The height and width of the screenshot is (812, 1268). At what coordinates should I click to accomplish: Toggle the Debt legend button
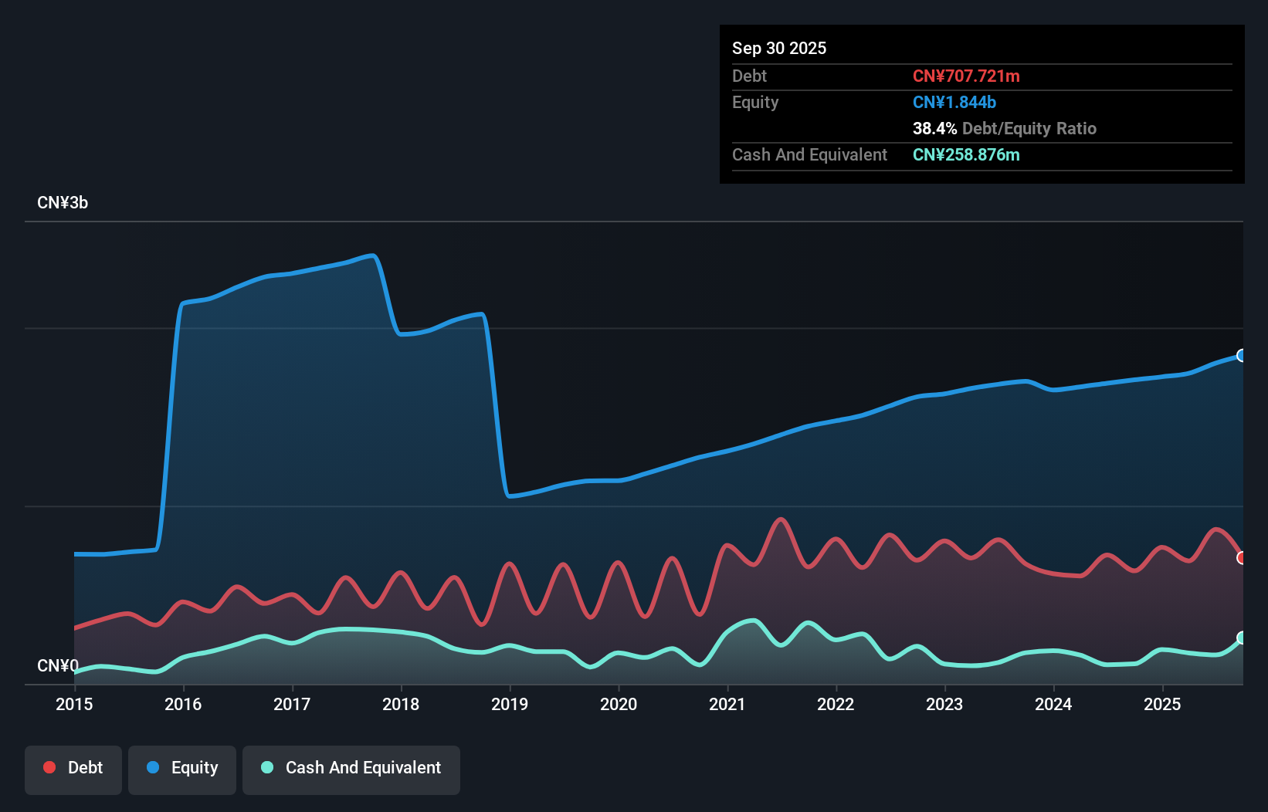[x=73, y=768]
